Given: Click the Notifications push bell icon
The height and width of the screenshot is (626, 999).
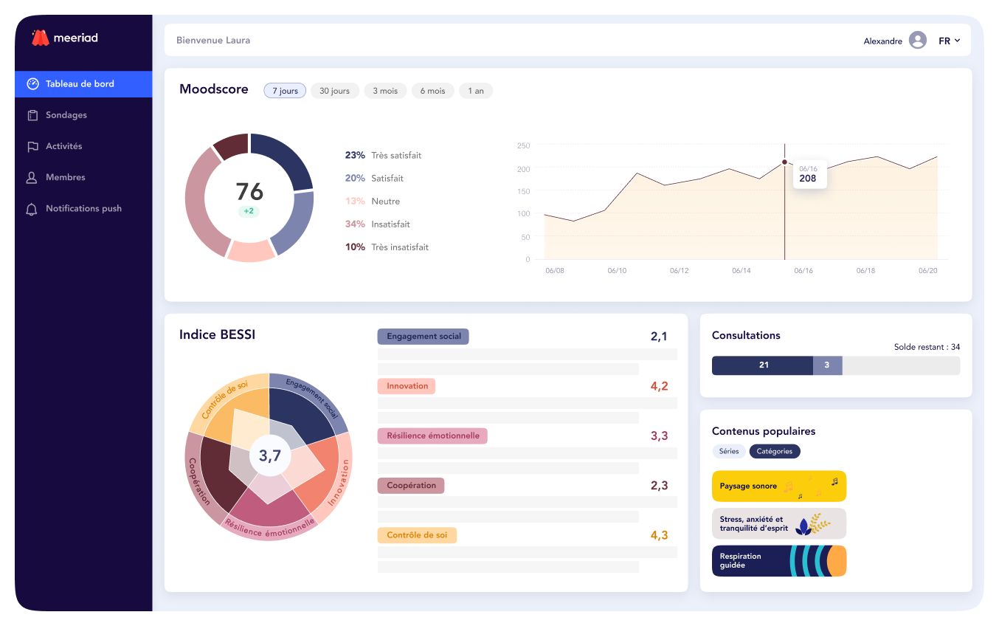Looking at the screenshot, I should coord(32,209).
